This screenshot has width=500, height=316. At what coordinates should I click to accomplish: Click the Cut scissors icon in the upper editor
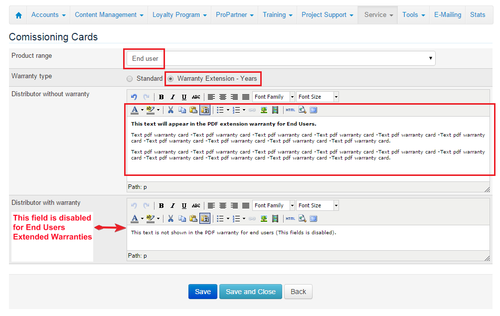point(170,110)
